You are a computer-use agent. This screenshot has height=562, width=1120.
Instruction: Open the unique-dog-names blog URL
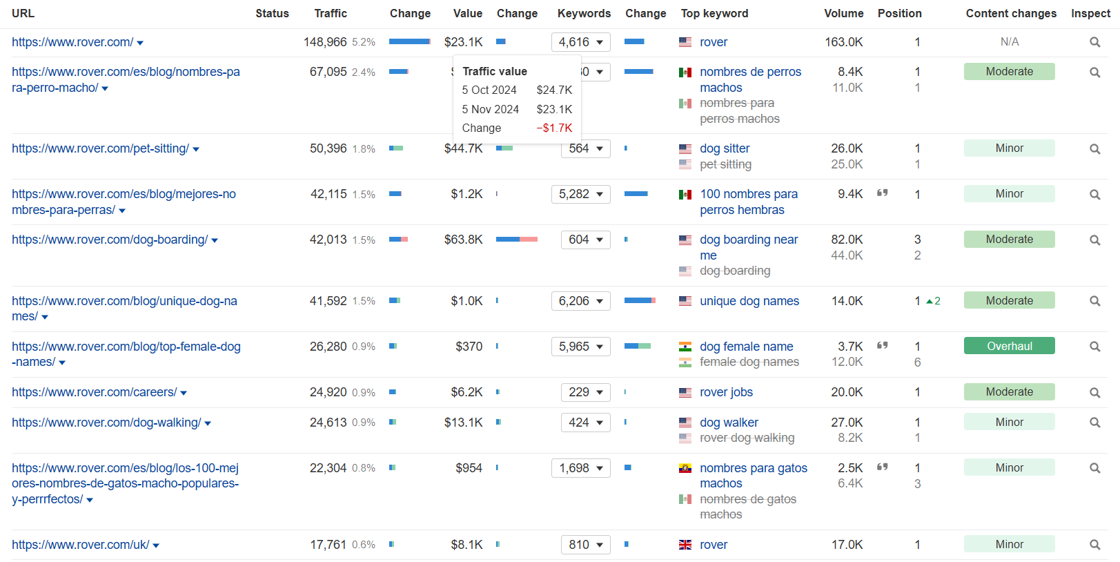click(x=124, y=309)
